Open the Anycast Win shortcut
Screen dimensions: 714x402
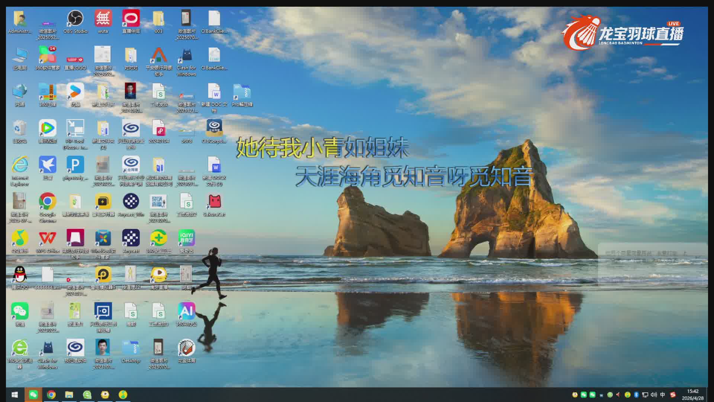[x=131, y=202]
